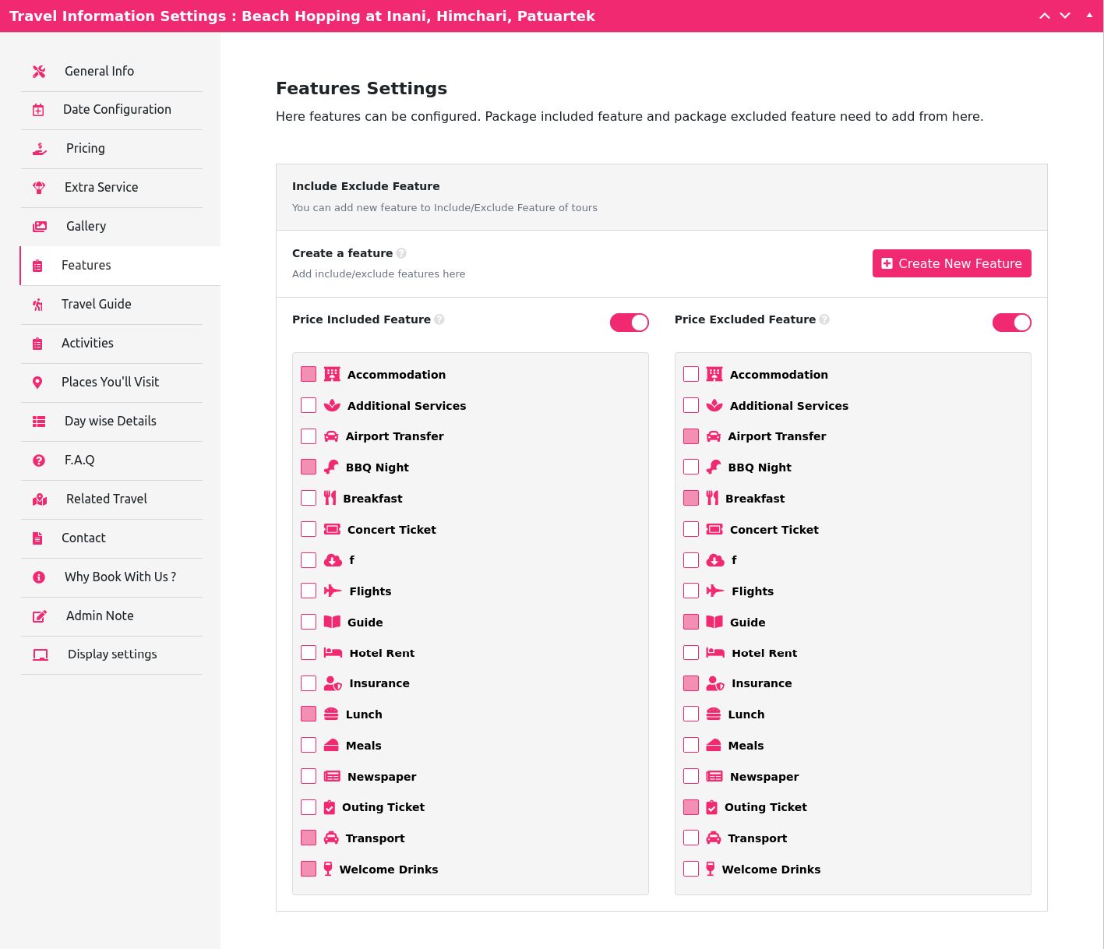Click the Display settings laptop icon
The width and height of the screenshot is (1104, 949).
(x=41, y=655)
